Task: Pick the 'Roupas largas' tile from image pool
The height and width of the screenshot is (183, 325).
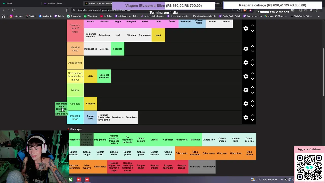Action: [x=182, y=167]
